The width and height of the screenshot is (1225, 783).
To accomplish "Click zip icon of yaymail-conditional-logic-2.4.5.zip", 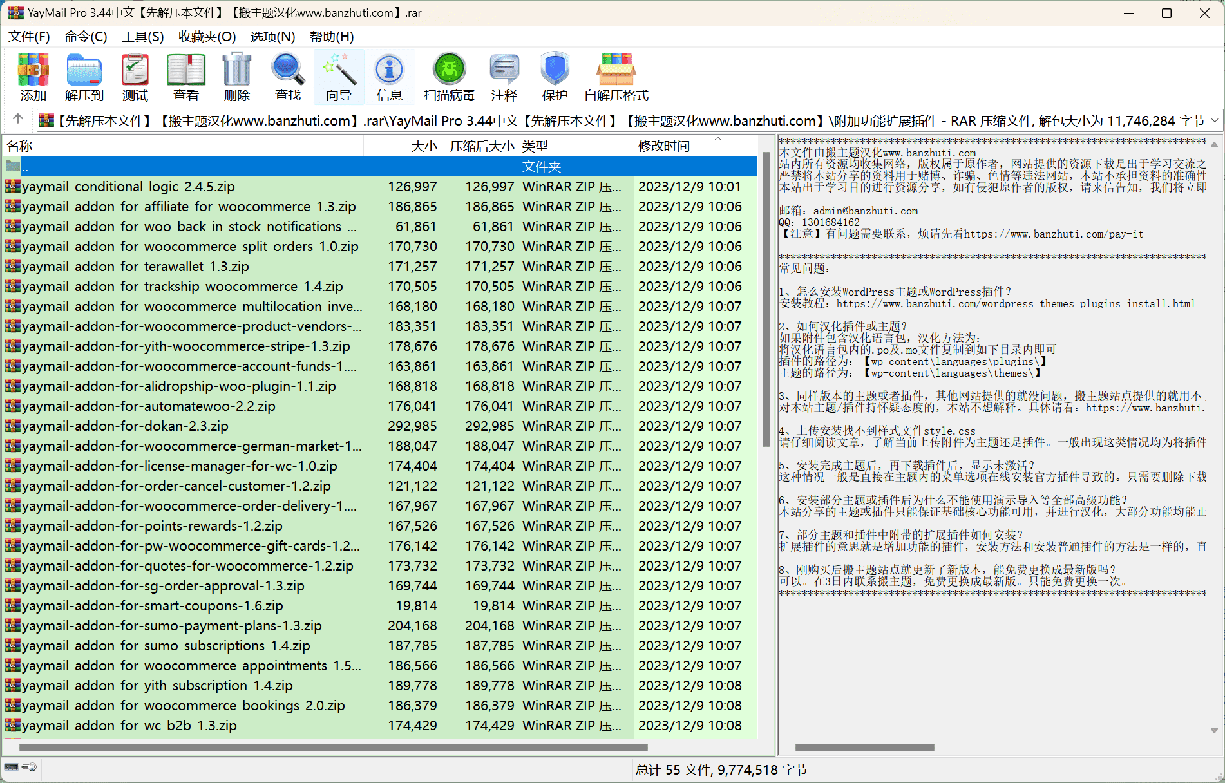I will coord(13,187).
